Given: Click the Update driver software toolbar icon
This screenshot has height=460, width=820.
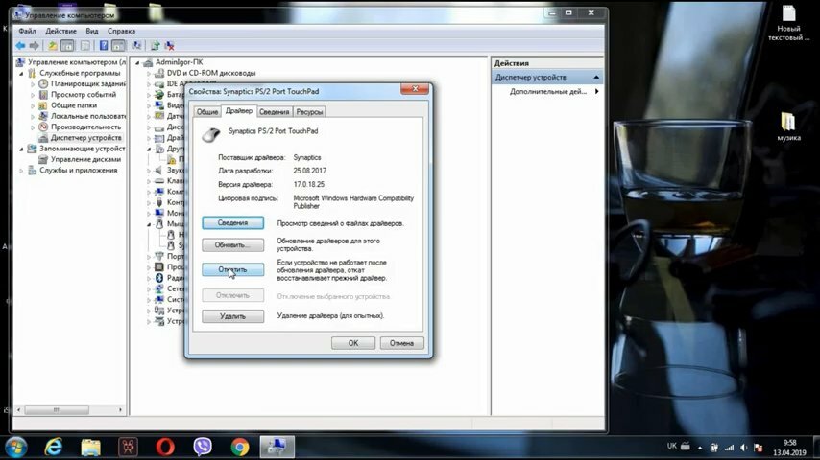Looking at the screenshot, I should tap(155, 46).
